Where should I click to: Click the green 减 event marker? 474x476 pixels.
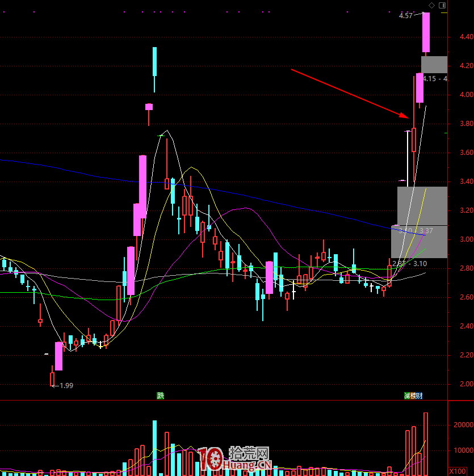tap(407, 395)
